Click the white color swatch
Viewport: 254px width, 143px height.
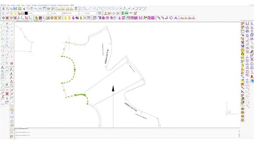tap(50, 13)
